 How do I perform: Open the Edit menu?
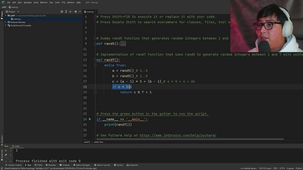point(14,2)
